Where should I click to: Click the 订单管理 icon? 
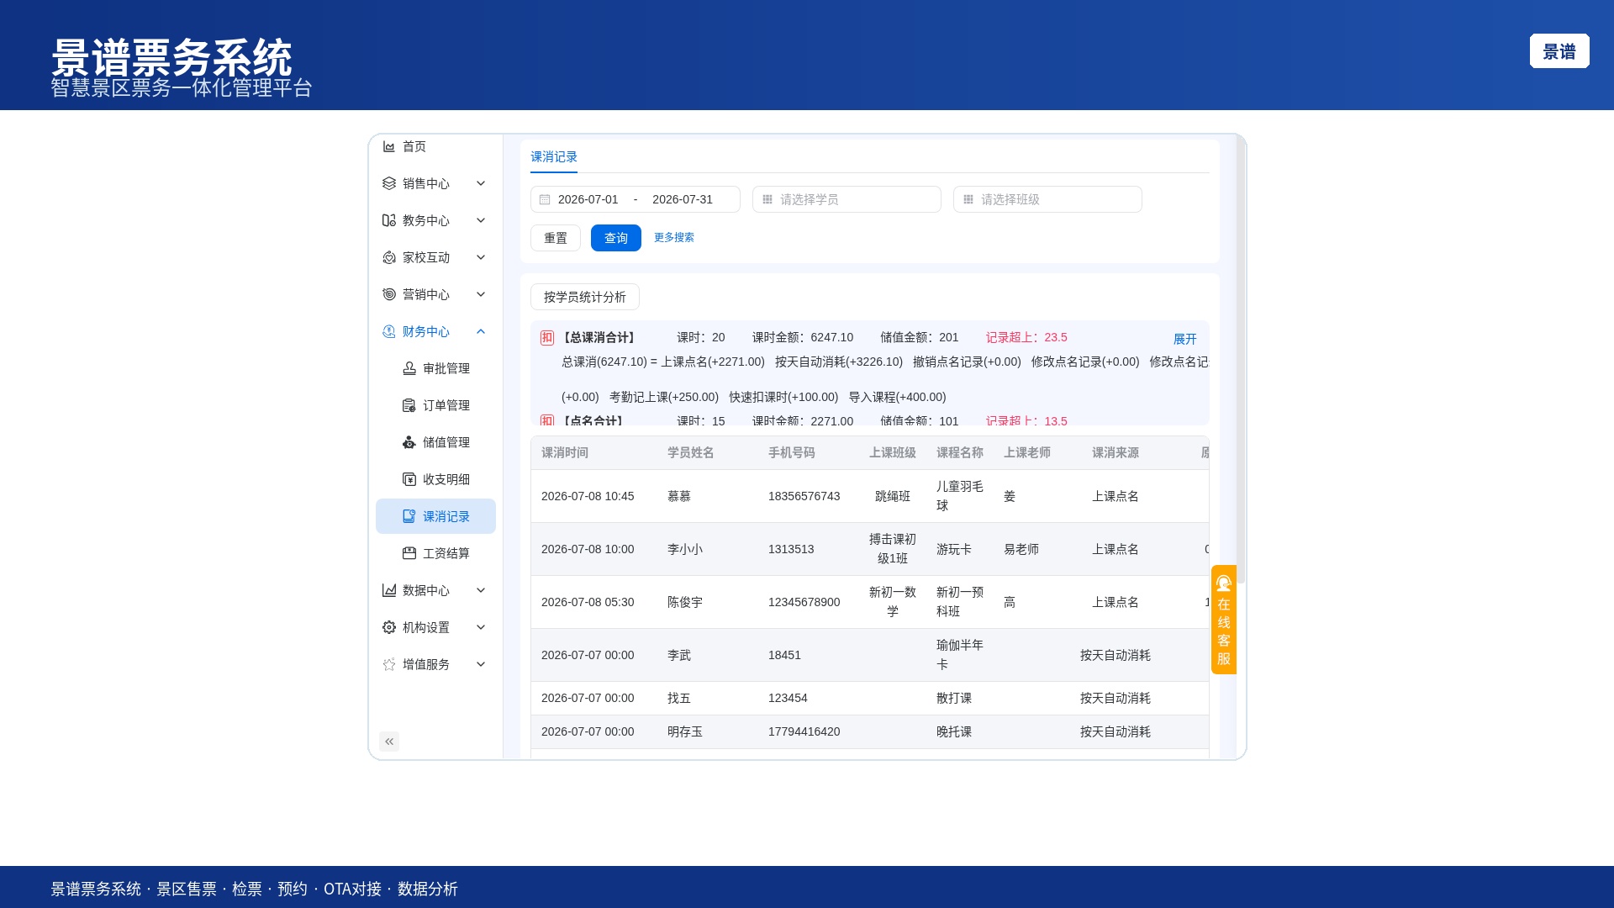[409, 405]
